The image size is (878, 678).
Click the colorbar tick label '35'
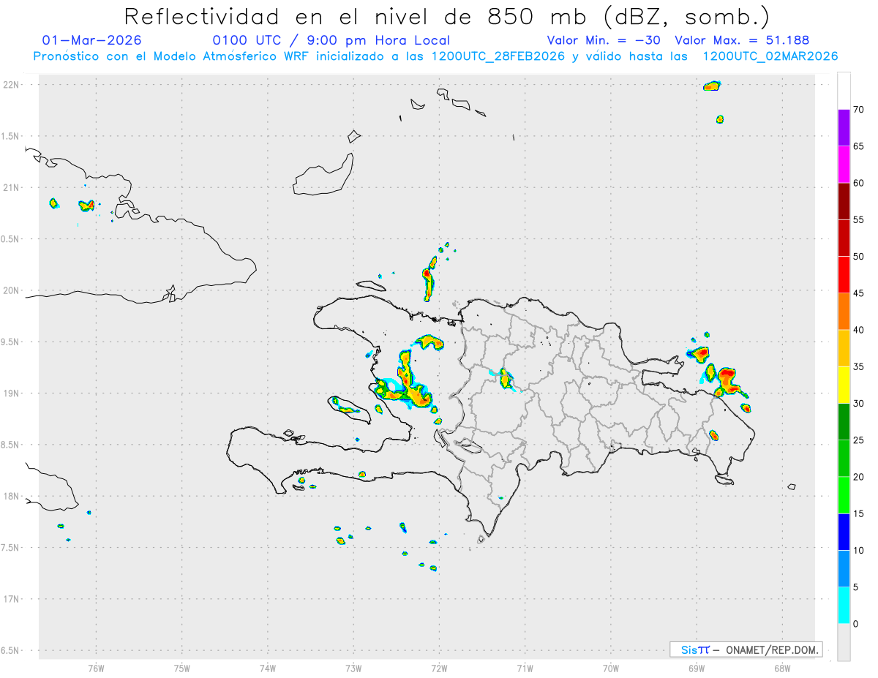point(859,367)
